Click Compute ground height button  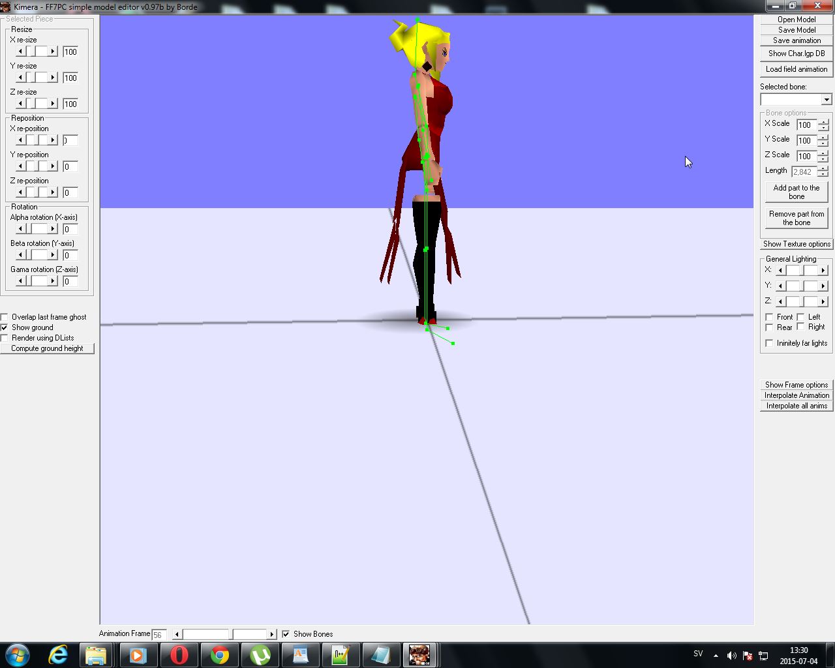47,348
